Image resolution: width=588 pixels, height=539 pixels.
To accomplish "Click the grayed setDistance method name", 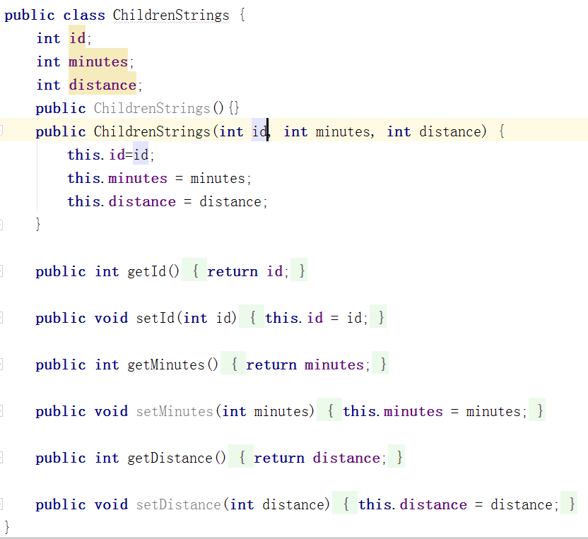I will click(179, 504).
